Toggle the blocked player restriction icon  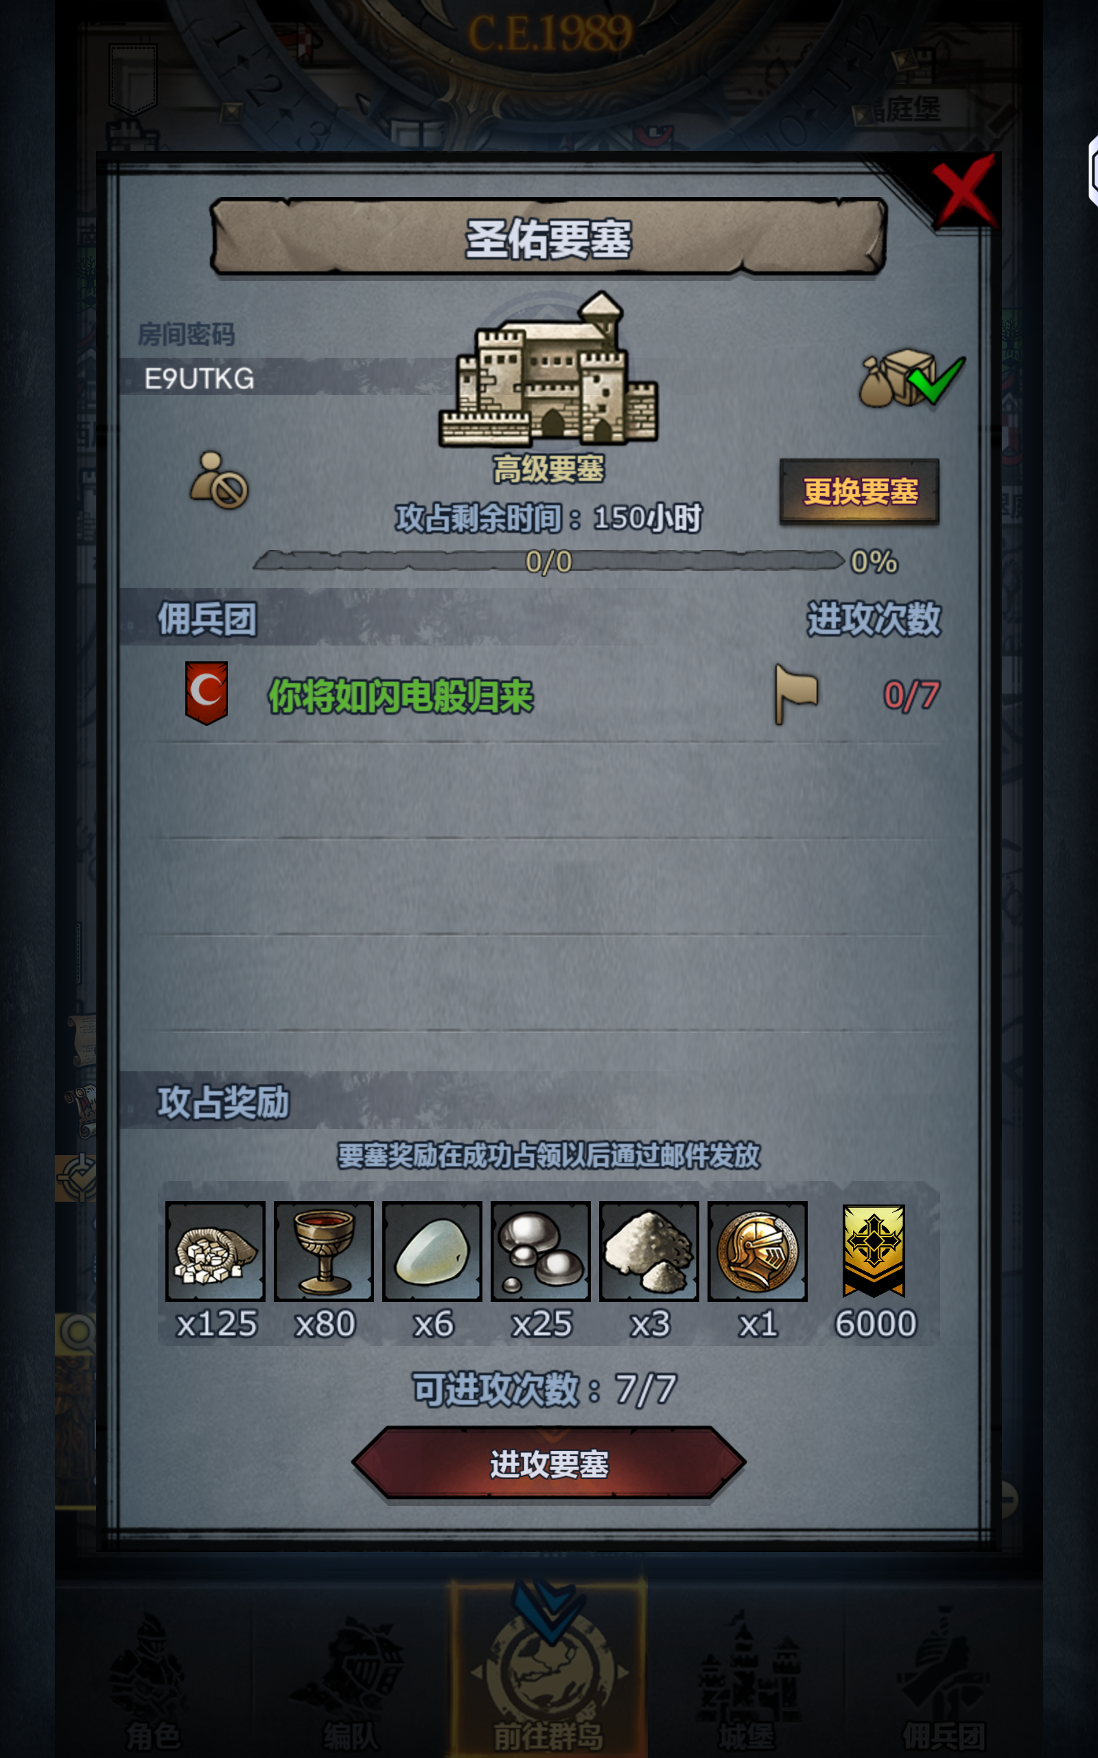219,480
